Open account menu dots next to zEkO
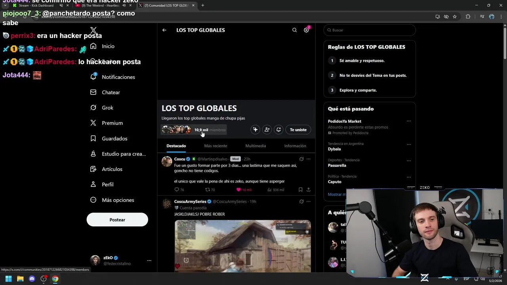 (x=149, y=260)
